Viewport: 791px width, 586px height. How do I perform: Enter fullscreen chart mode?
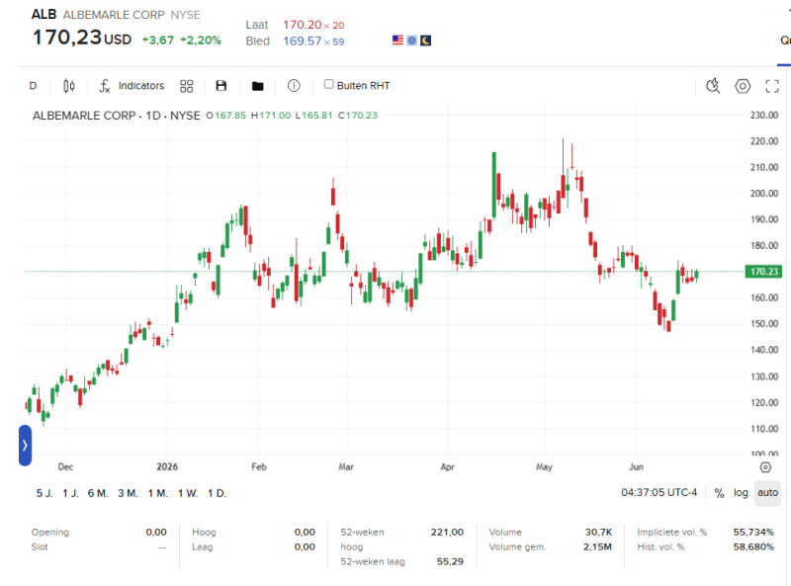click(x=772, y=86)
